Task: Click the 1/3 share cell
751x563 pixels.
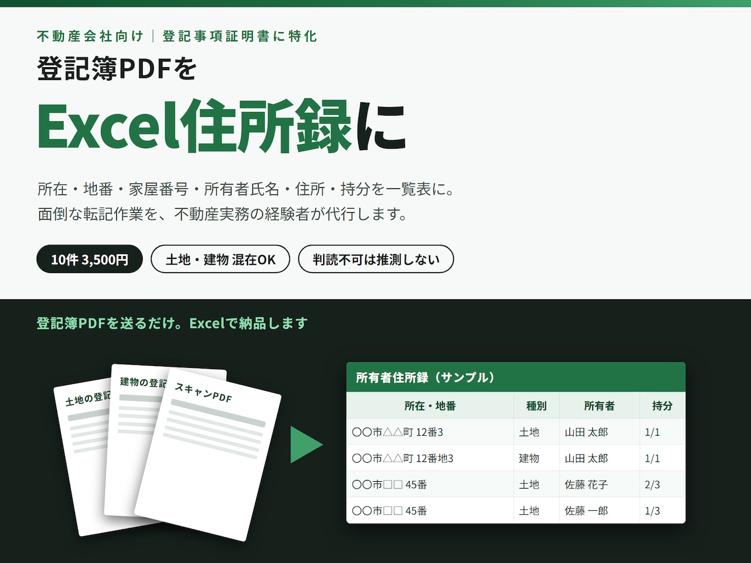Action: [662, 511]
